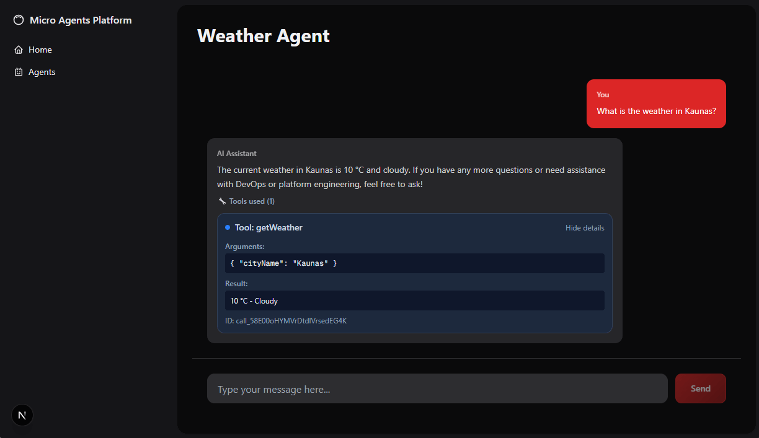Click the blue status dot beside Tool: getWeather
This screenshot has width=759, height=438.
point(227,227)
